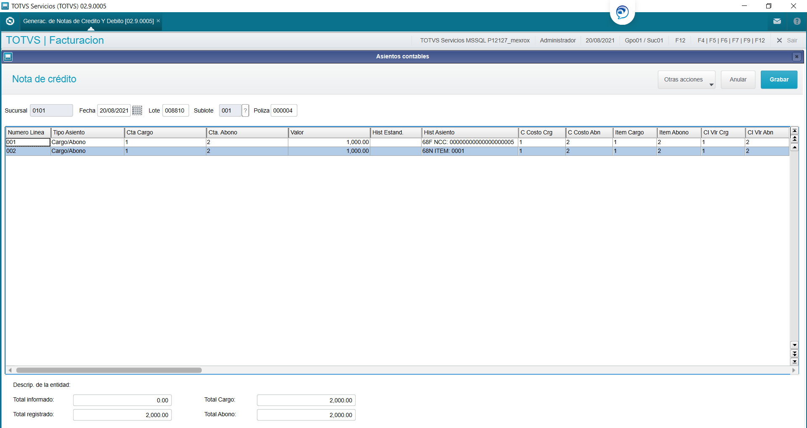
Task: Click the F12 shortcut in header
Action: click(680, 40)
